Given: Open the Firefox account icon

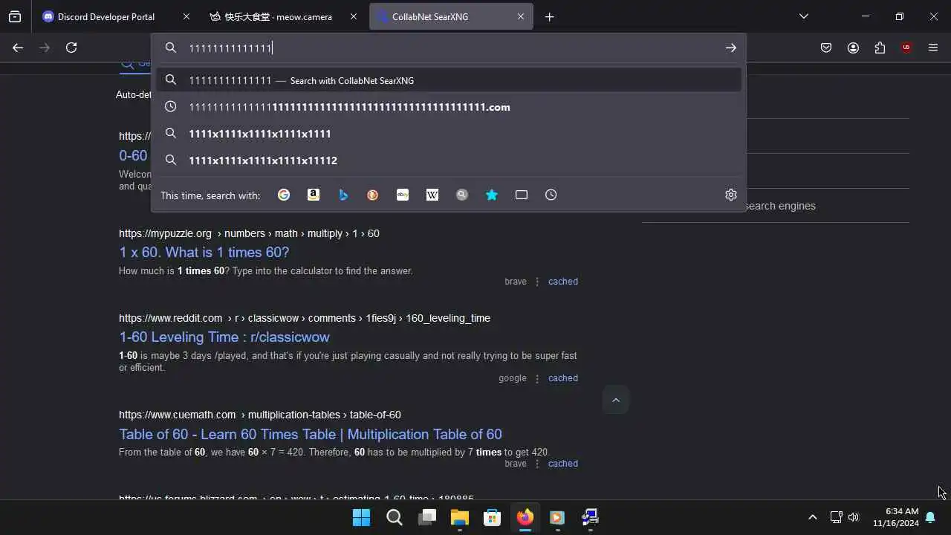Looking at the screenshot, I should coord(853,48).
